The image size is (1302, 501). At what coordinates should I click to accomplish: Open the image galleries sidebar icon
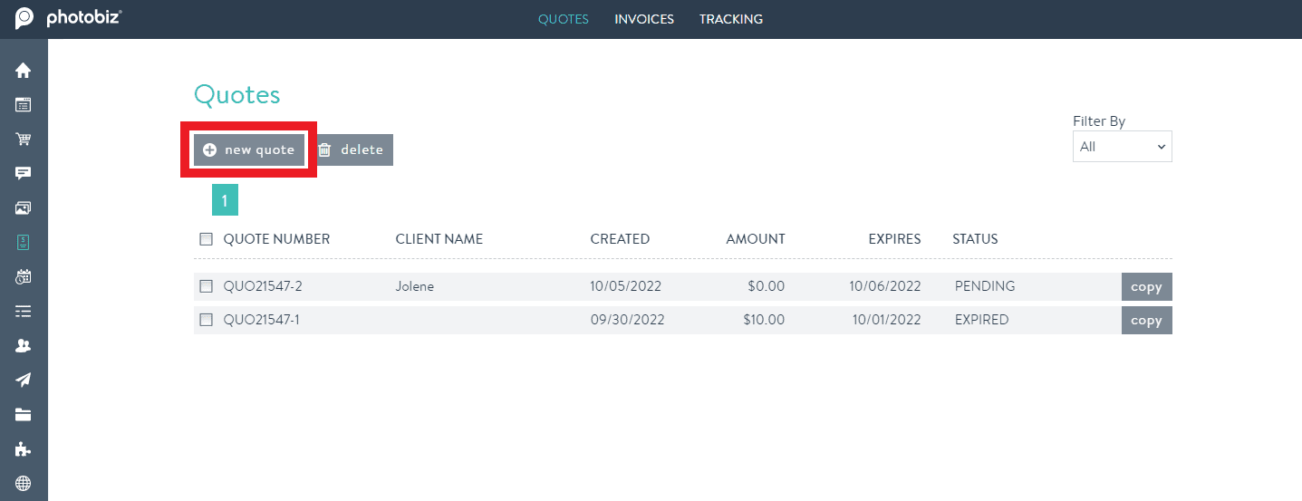[24, 207]
